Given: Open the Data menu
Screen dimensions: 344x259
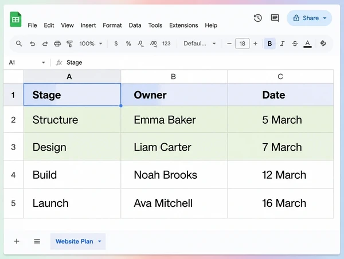Looking at the screenshot, I should point(135,25).
